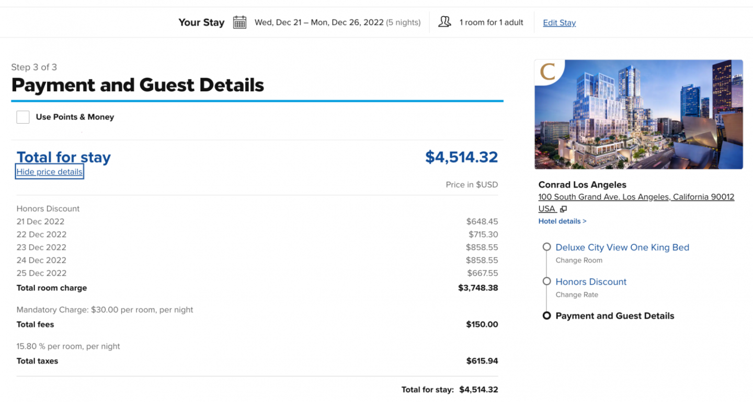This screenshot has height=402, width=753.
Task: Click the Deluxe City View step circle
Action: pyautogui.click(x=546, y=247)
